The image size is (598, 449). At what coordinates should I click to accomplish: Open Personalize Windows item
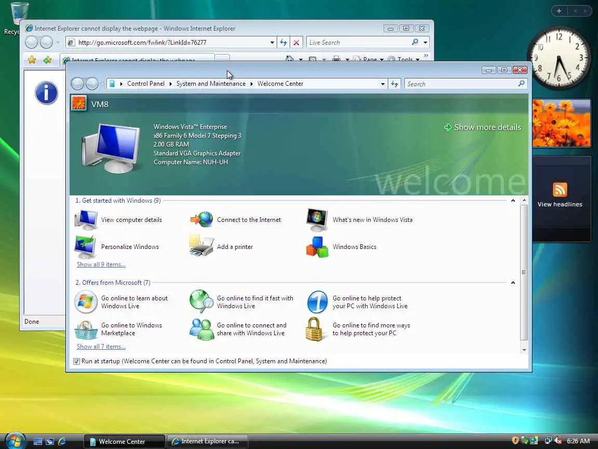pos(117,247)
